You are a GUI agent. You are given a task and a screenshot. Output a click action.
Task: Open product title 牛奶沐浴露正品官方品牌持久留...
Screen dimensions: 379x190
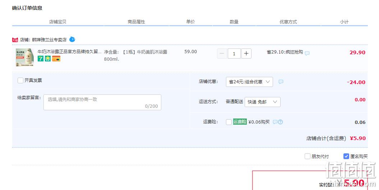click(x=69, y=51)
